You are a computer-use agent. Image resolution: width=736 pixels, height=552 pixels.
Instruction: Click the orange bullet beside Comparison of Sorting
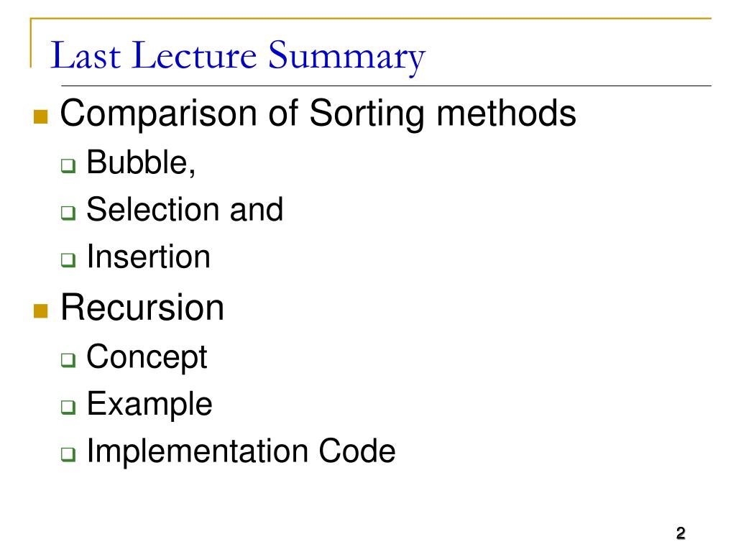pyautogui.click(x=41, y=116)
